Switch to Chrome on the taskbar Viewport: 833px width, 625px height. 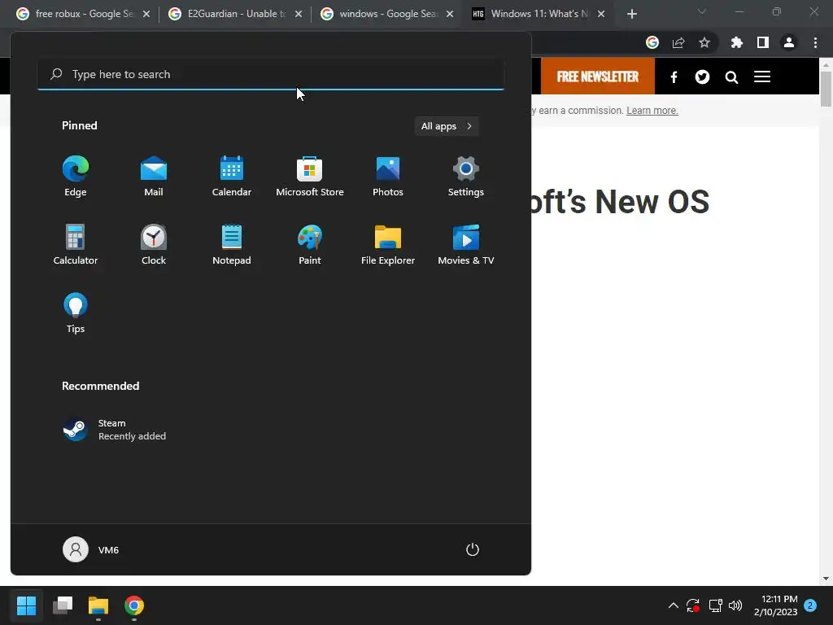click(134, 605)
